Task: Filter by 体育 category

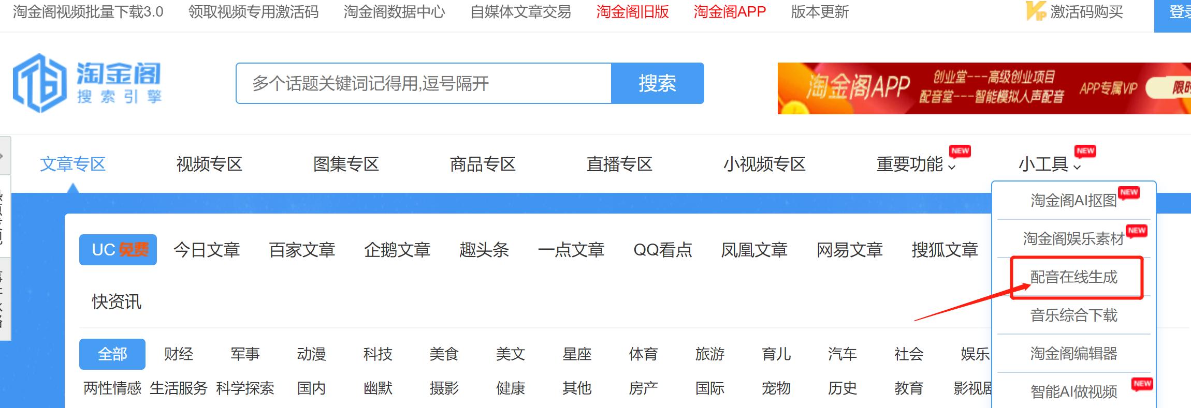Action: (643, 354)
